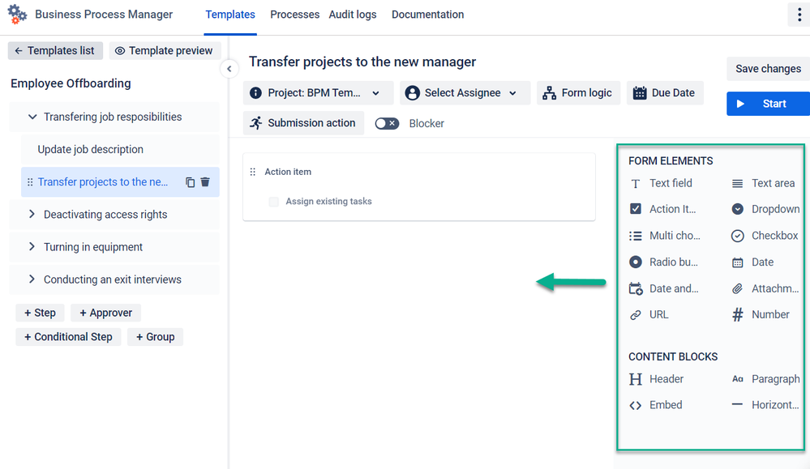Insert an Embed content block
Viewport: 810px width, 469px height.
pos(656,405)
